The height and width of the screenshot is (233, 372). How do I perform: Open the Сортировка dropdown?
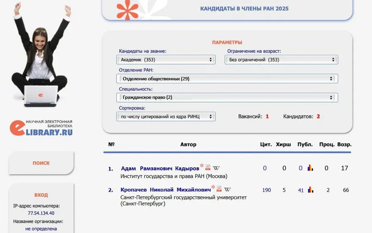pos(166,116)
